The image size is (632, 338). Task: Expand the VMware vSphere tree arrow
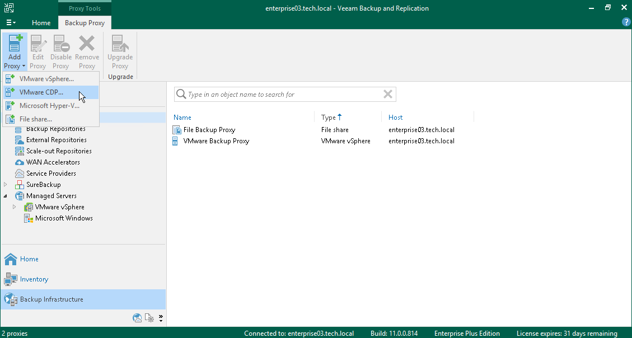click(14, 207)
